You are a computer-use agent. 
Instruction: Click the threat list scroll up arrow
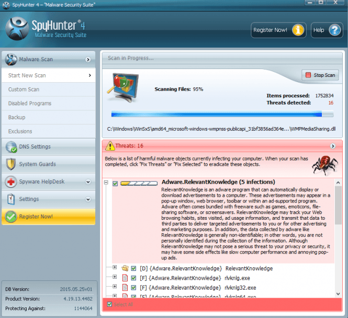click(338, 183)
